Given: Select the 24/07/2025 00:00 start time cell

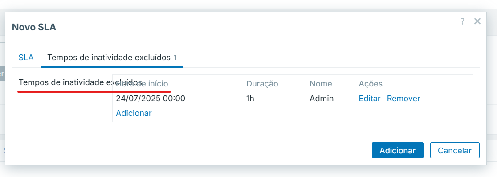Looking at the screenshot, I should tap(151, 99).
